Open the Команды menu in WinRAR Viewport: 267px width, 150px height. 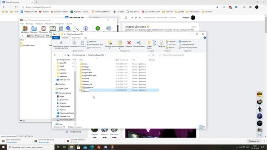point(30,24)
